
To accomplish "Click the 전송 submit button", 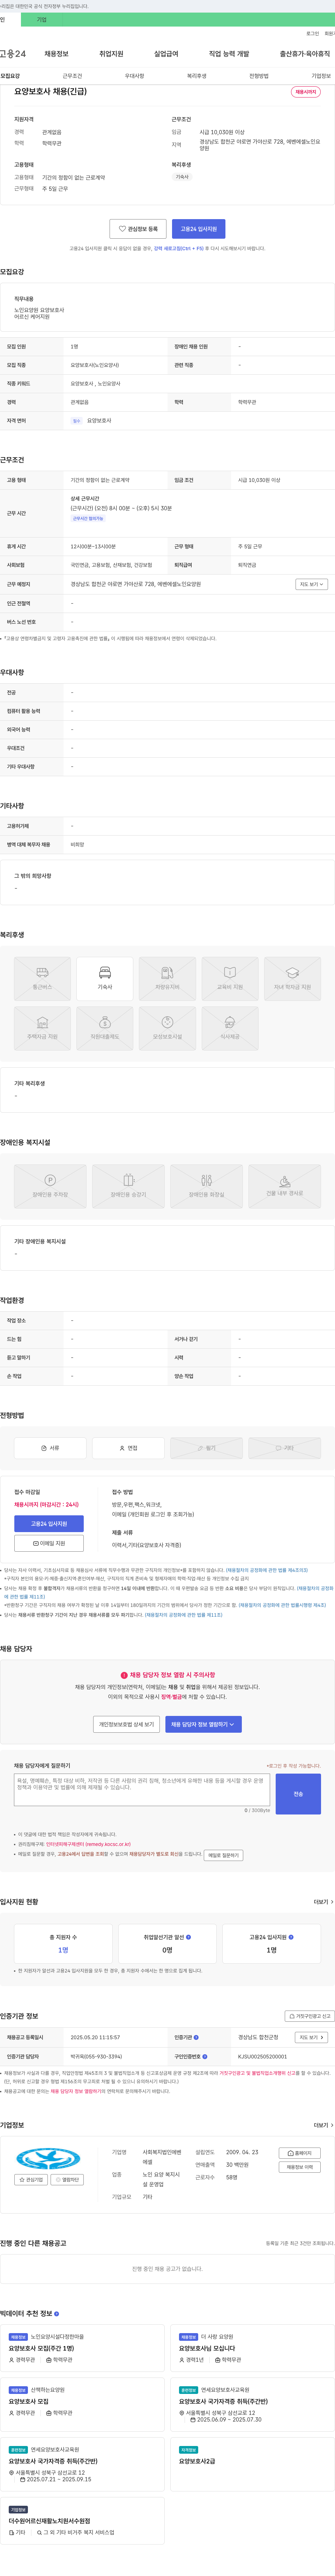I will click(298, 1794).
